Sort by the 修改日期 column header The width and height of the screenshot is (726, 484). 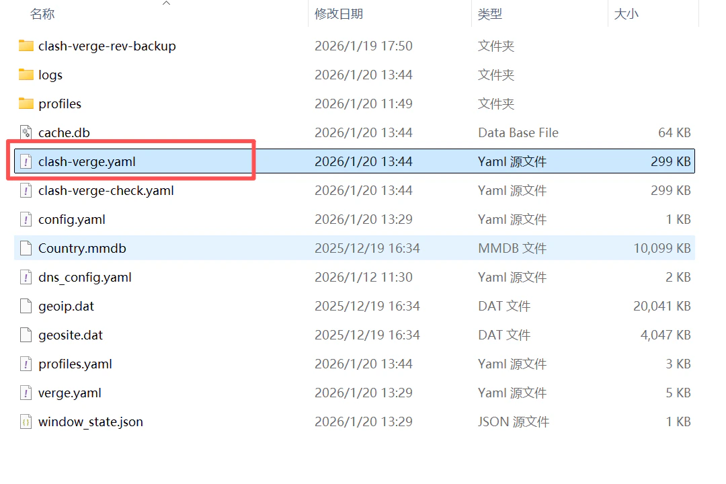[338, 14]
